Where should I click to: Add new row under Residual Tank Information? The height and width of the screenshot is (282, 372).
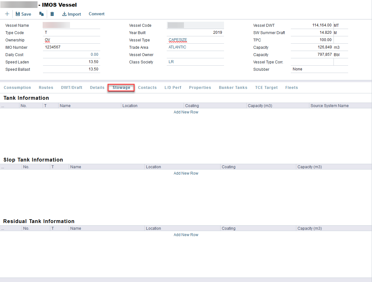click(186, 235)
